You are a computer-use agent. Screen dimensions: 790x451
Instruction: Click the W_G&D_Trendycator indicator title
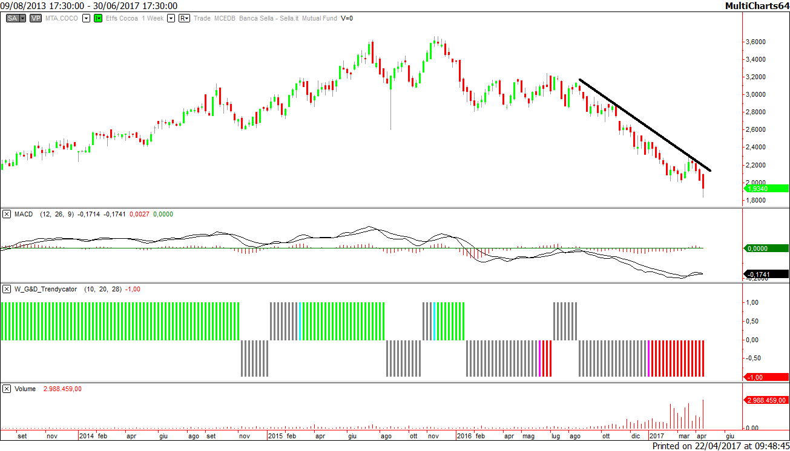point(46,289)
